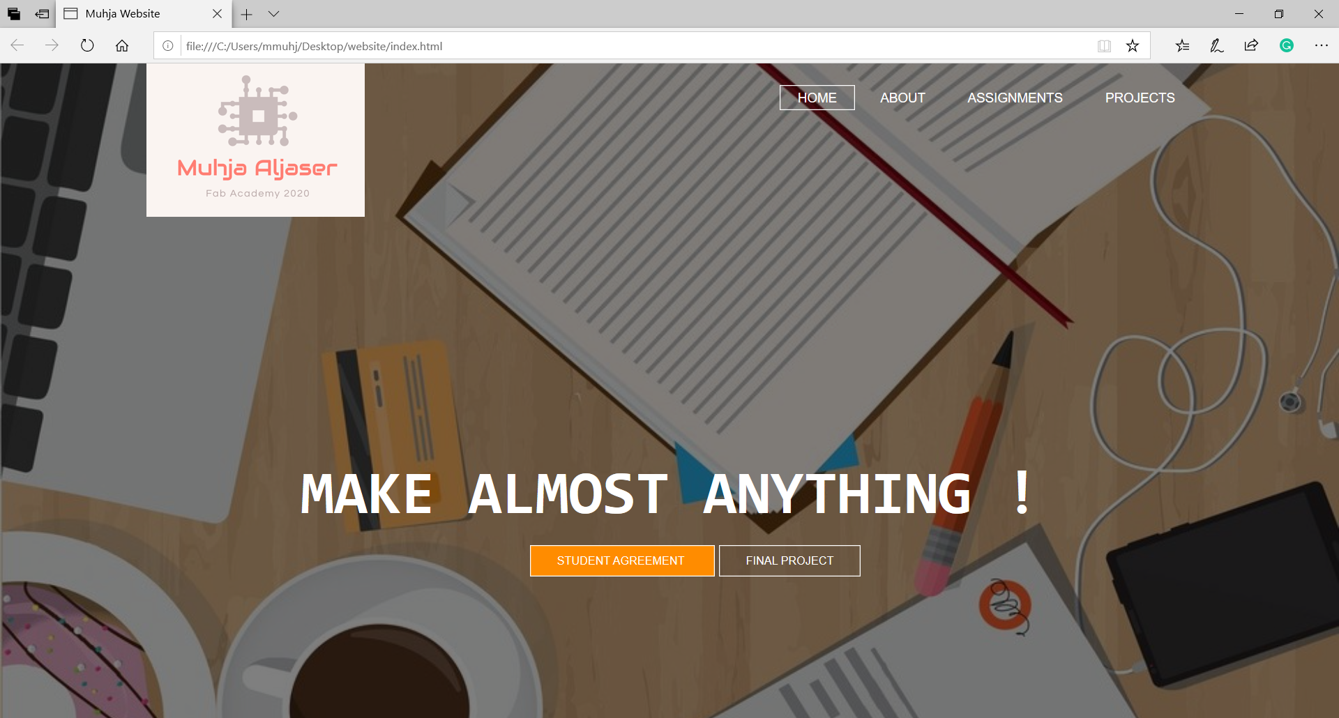Open the Settings and more ellipsis menu

pyautogui.click(x=1322, y=46)
